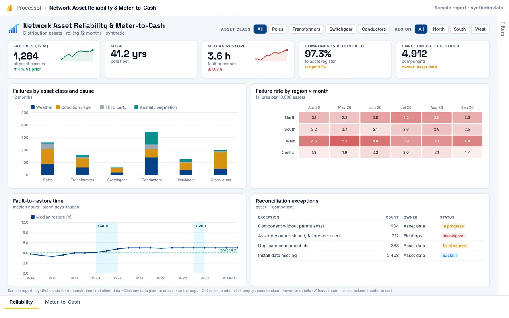Viewport: 509px width, 318px height.
Task: Select the All region filter
Action: [421, 29]
